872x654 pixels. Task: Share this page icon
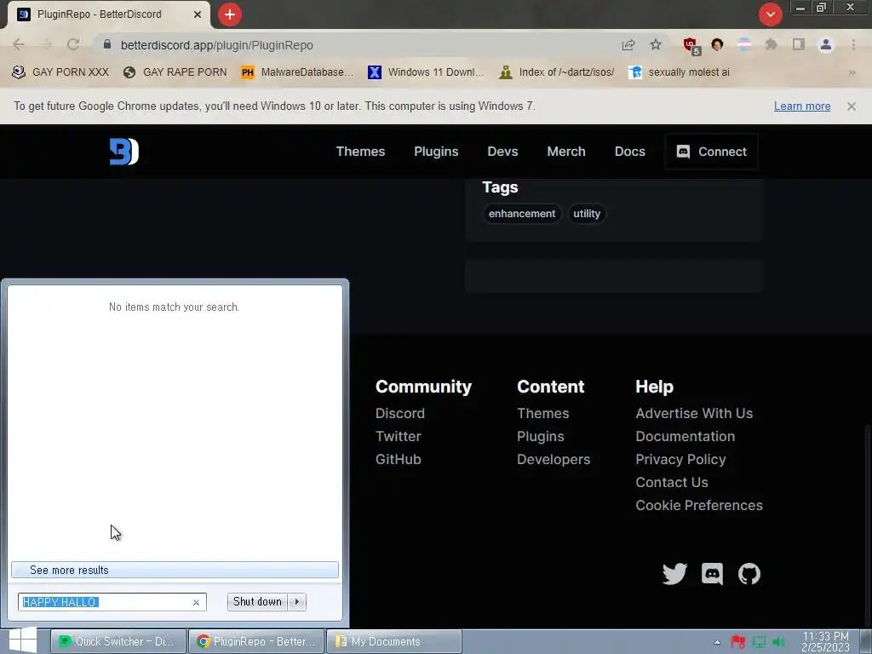tap(628, 45)
